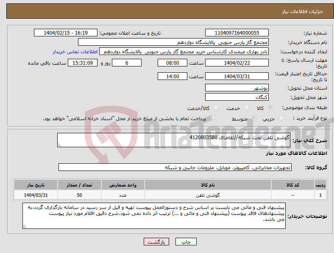334x253 pixels.
Task: Click the need date cell 1404/03/31 in table
Action: coord(36,195)
